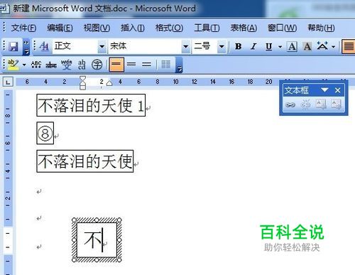The image size is (355, 275).
Task: Toggle single line spacing button
Action: pyautogui.click(x=116, y=64)
